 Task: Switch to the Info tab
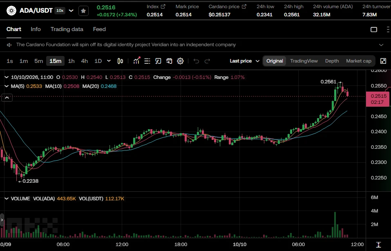coord(36,29)
